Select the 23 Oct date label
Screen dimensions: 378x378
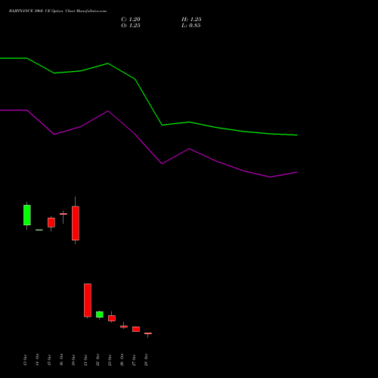pos(110,360)
